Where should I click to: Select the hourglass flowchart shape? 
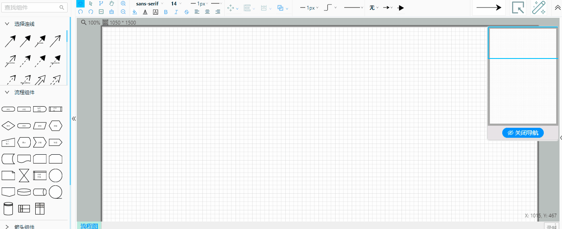pos(24,175)
